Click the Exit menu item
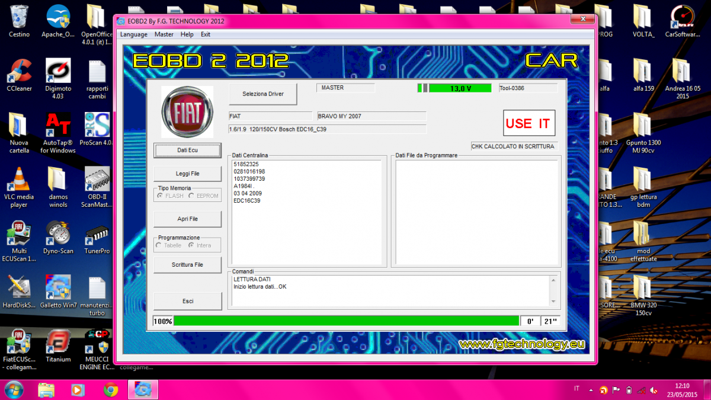This screenshot has width=711, height=400. (206, 34)
